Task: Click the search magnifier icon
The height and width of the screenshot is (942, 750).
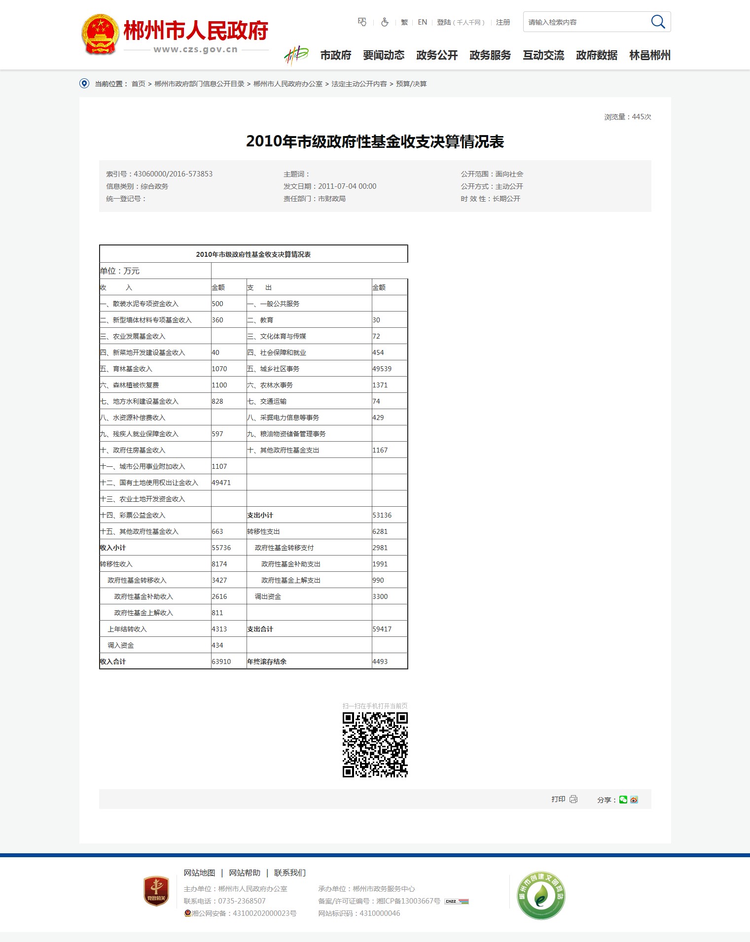Action: click(658, 22)
